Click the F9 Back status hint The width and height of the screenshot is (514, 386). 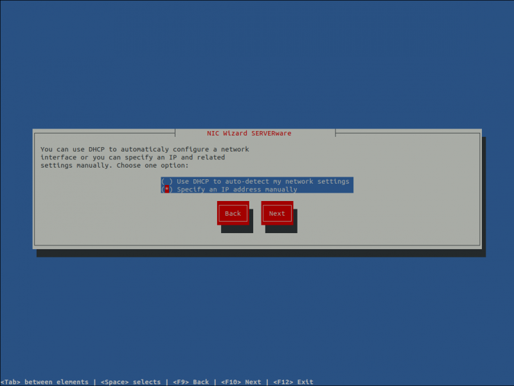tap(190, 382)
